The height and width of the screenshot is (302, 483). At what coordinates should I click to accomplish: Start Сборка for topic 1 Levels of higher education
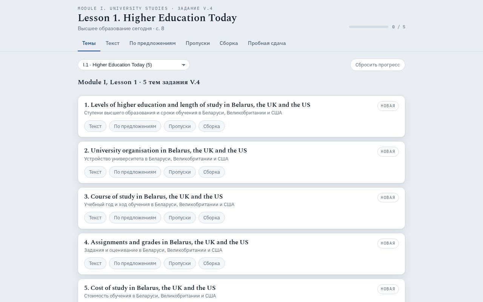click(x=212, y=126)
